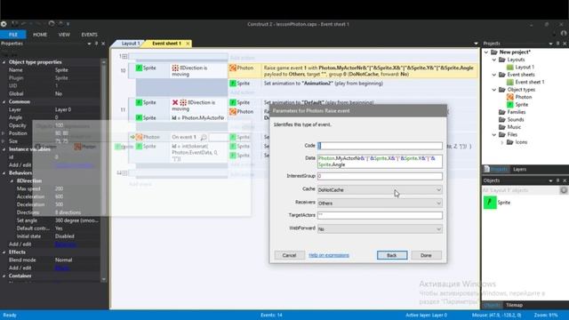This screenshot has width=569, height=320.
Task: Open the Behaviors Add / edit link
Action: (x=66, y=244)
